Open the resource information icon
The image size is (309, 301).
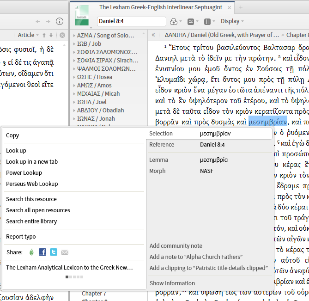coord(60,21)
